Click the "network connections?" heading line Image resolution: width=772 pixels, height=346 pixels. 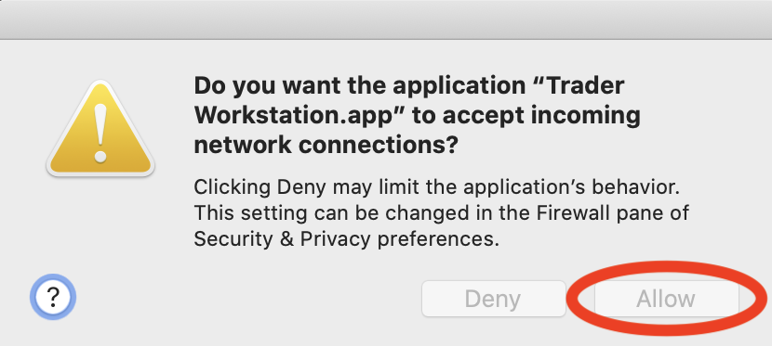(326, 146)
